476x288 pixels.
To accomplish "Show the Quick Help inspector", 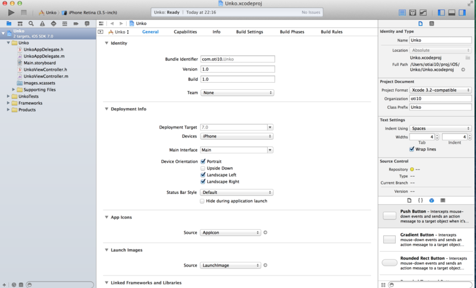I will (x=432, y=23).
